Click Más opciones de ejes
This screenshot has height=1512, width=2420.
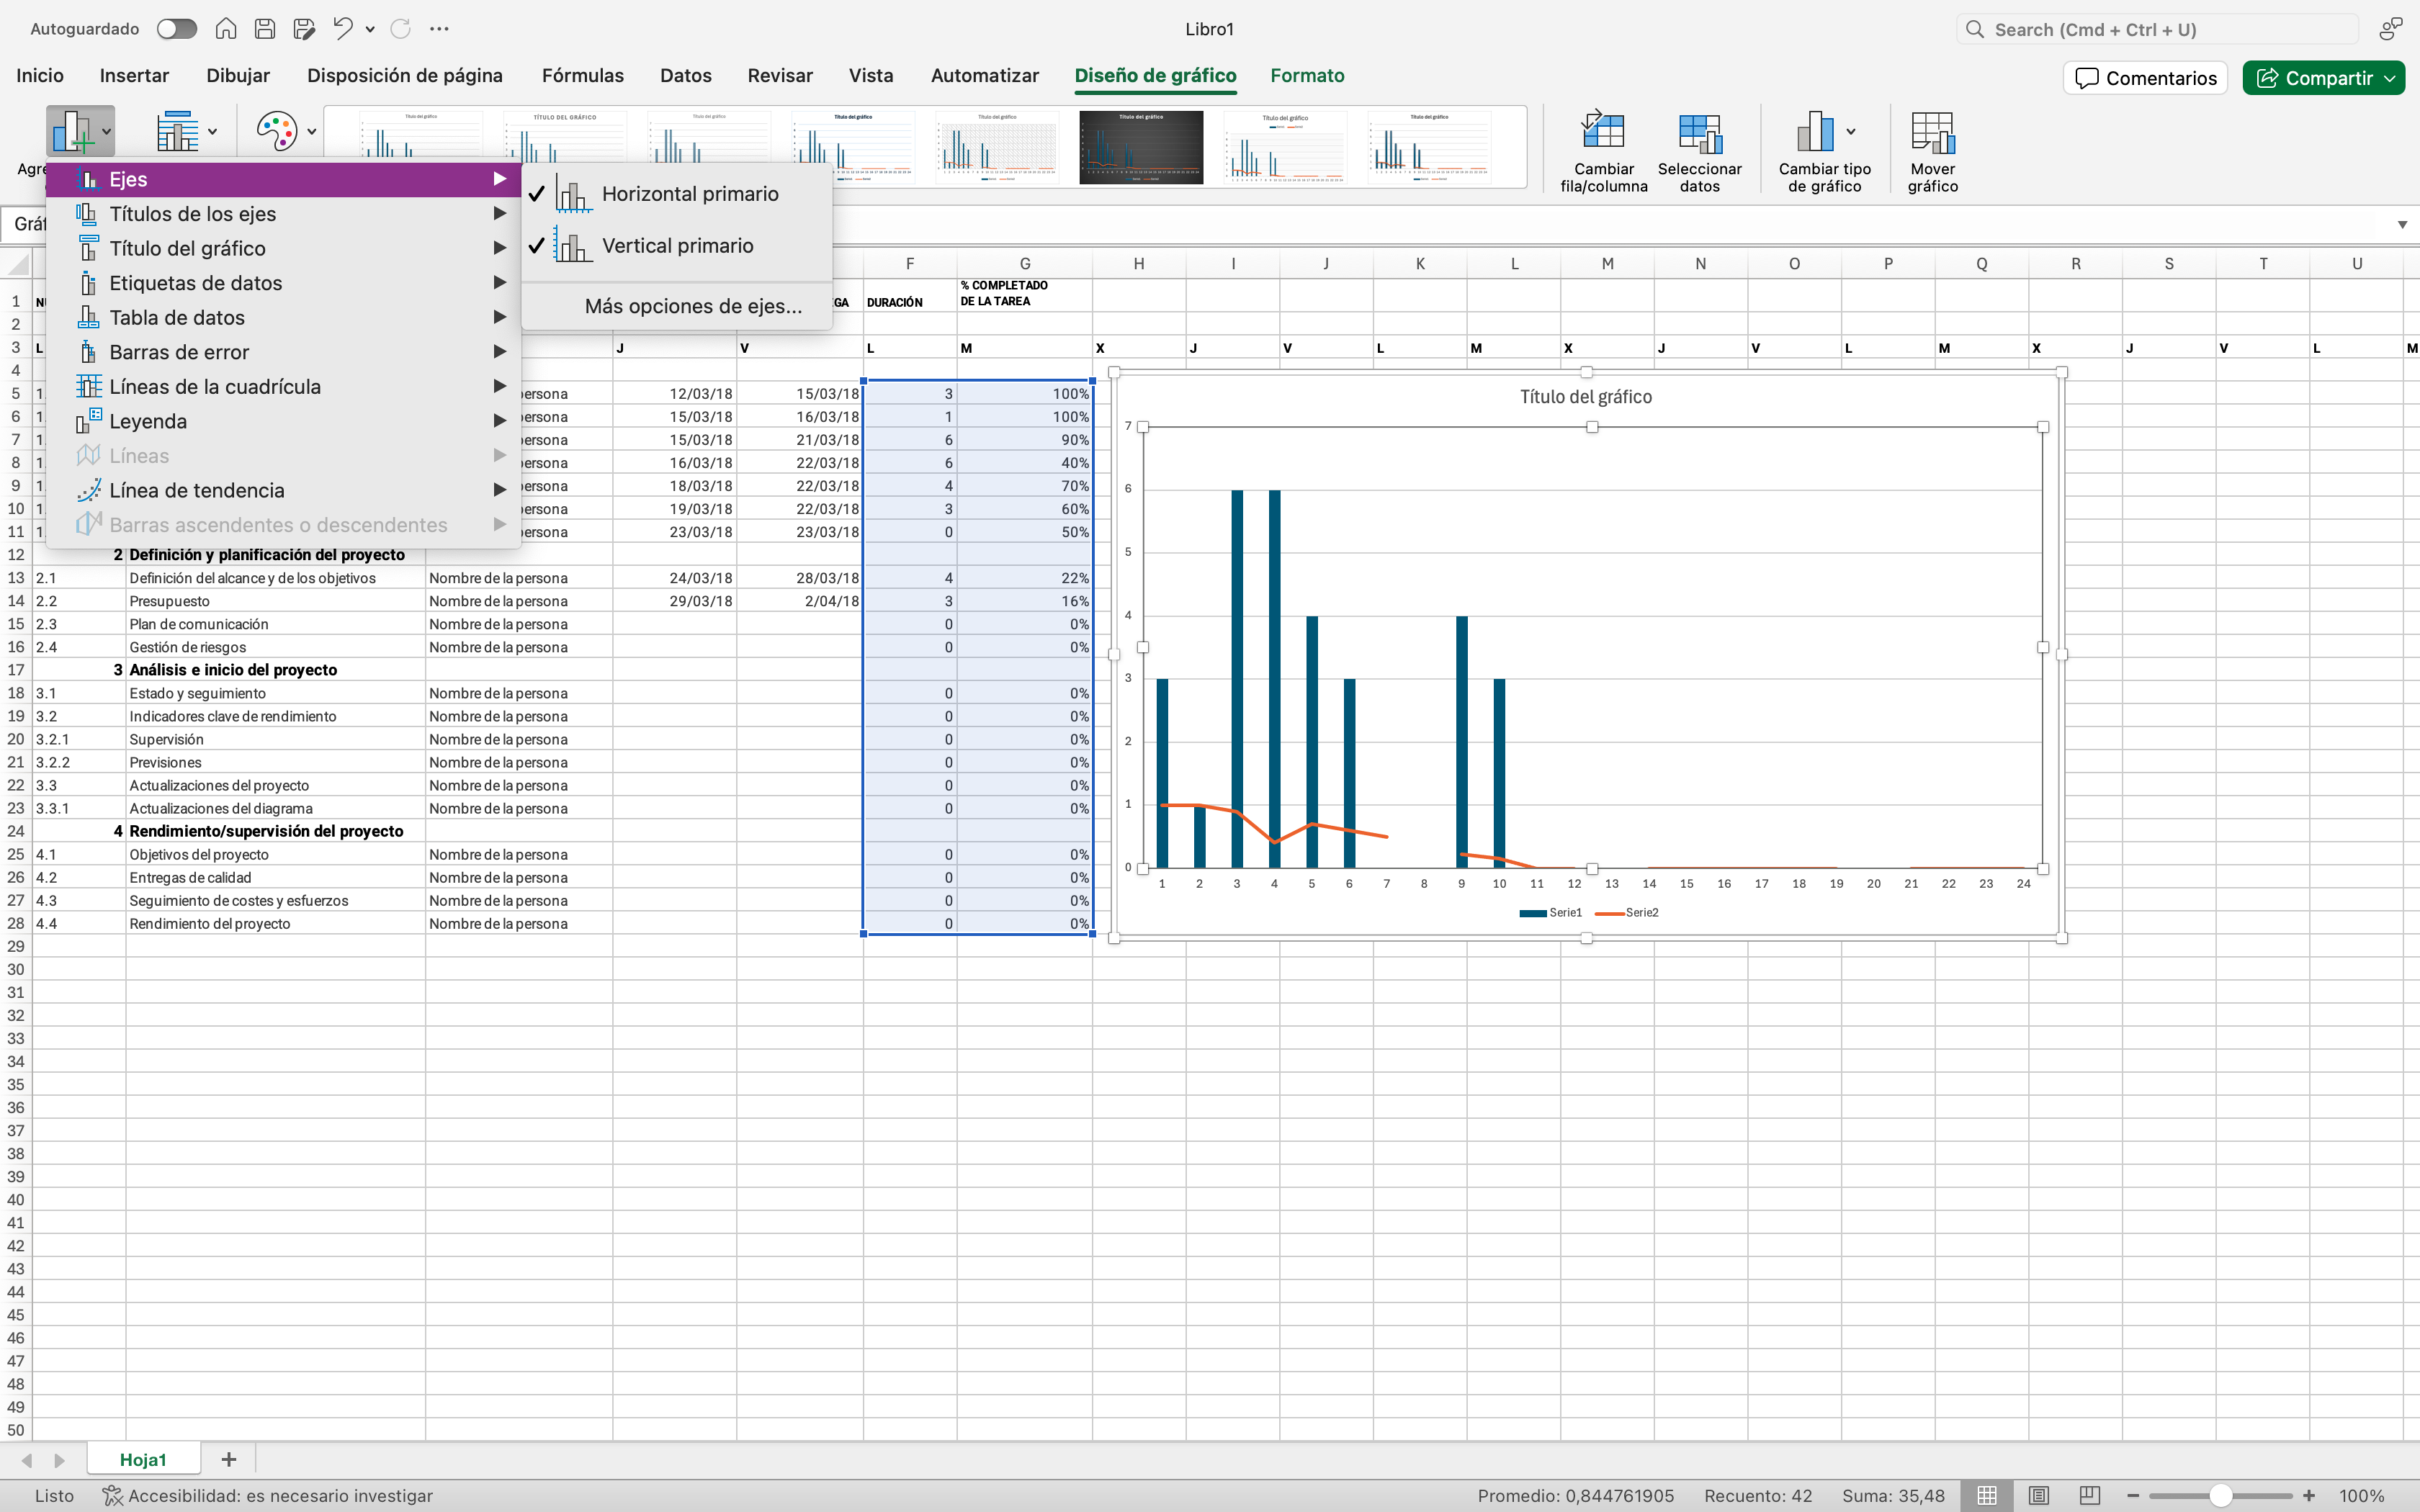(x=693, y=306)
